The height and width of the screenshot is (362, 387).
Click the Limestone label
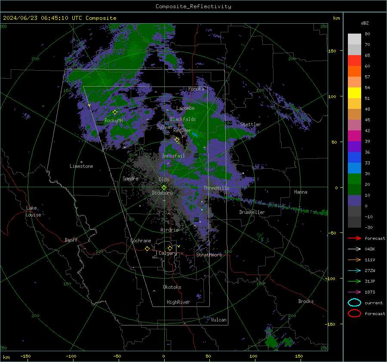[81, 166]
